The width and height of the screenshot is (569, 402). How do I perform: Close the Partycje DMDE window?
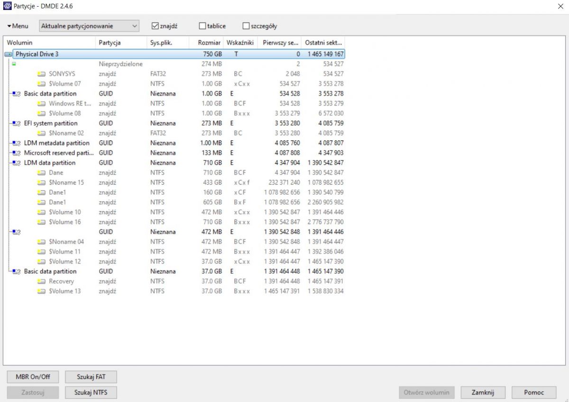561,6
